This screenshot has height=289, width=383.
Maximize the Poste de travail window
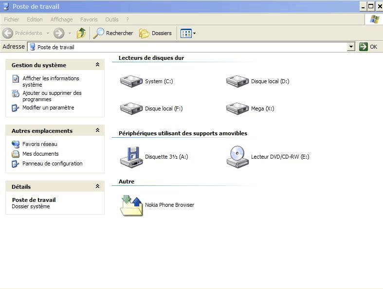pos(371,6)
